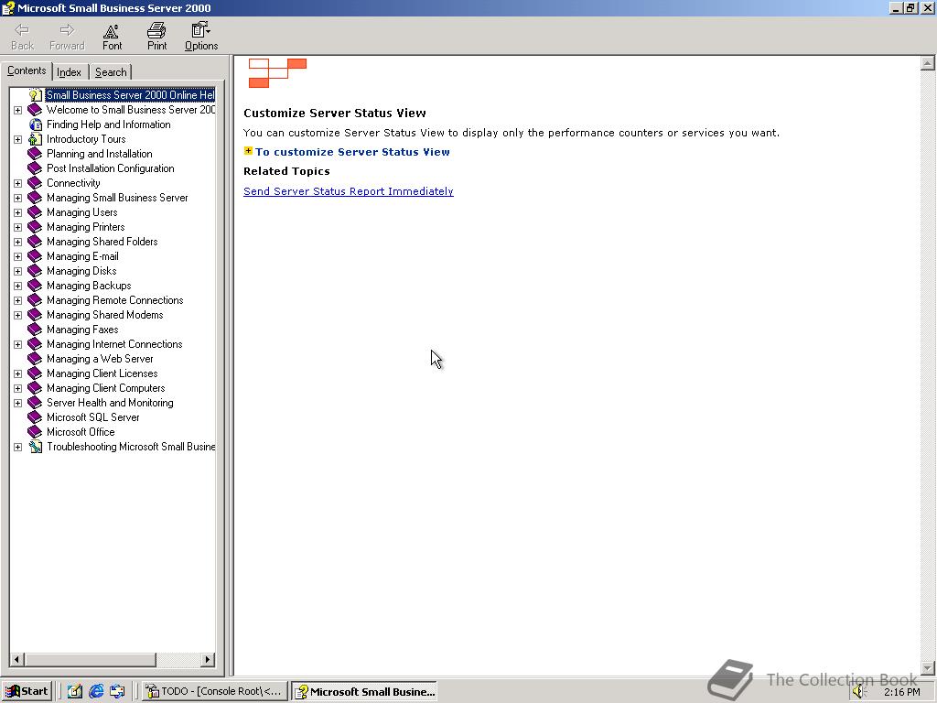Expand the Welcome to Small Business Server node
Image resolution: width=937 pixels, height=703 pixels.
[18, 110]
